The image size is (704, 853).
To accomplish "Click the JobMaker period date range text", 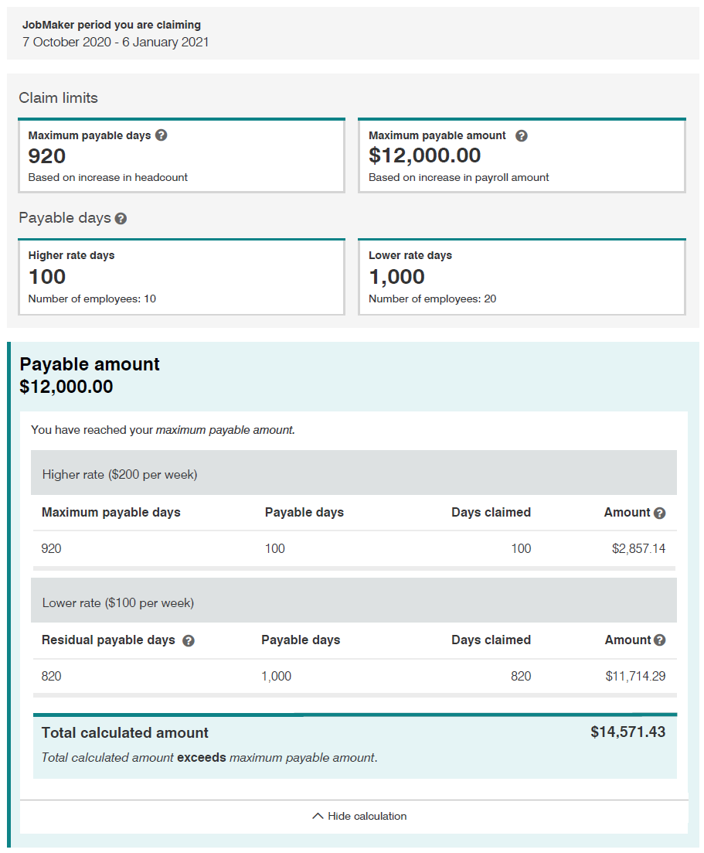I will point(115,43).
